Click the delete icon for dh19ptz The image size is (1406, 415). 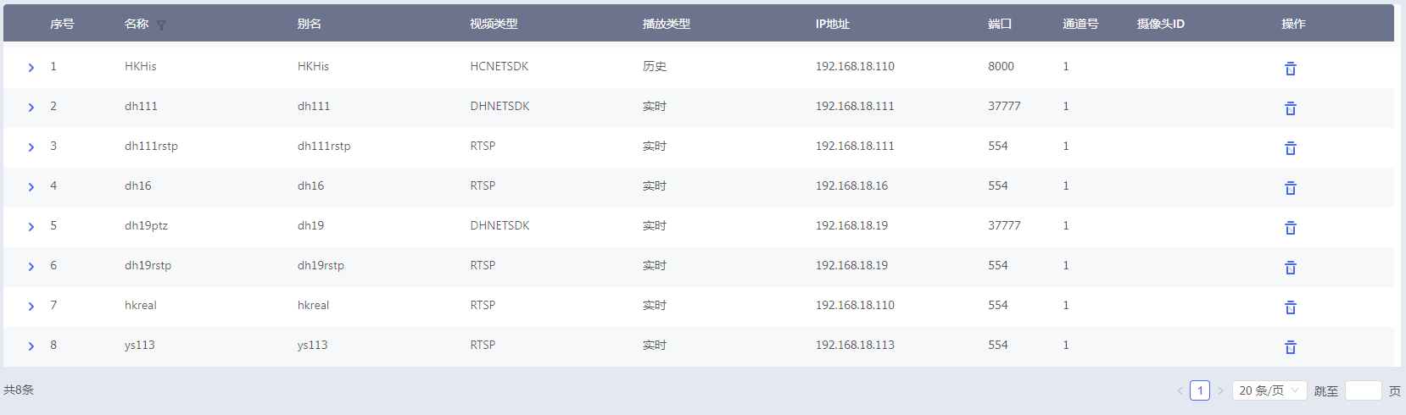(1290, 228)
